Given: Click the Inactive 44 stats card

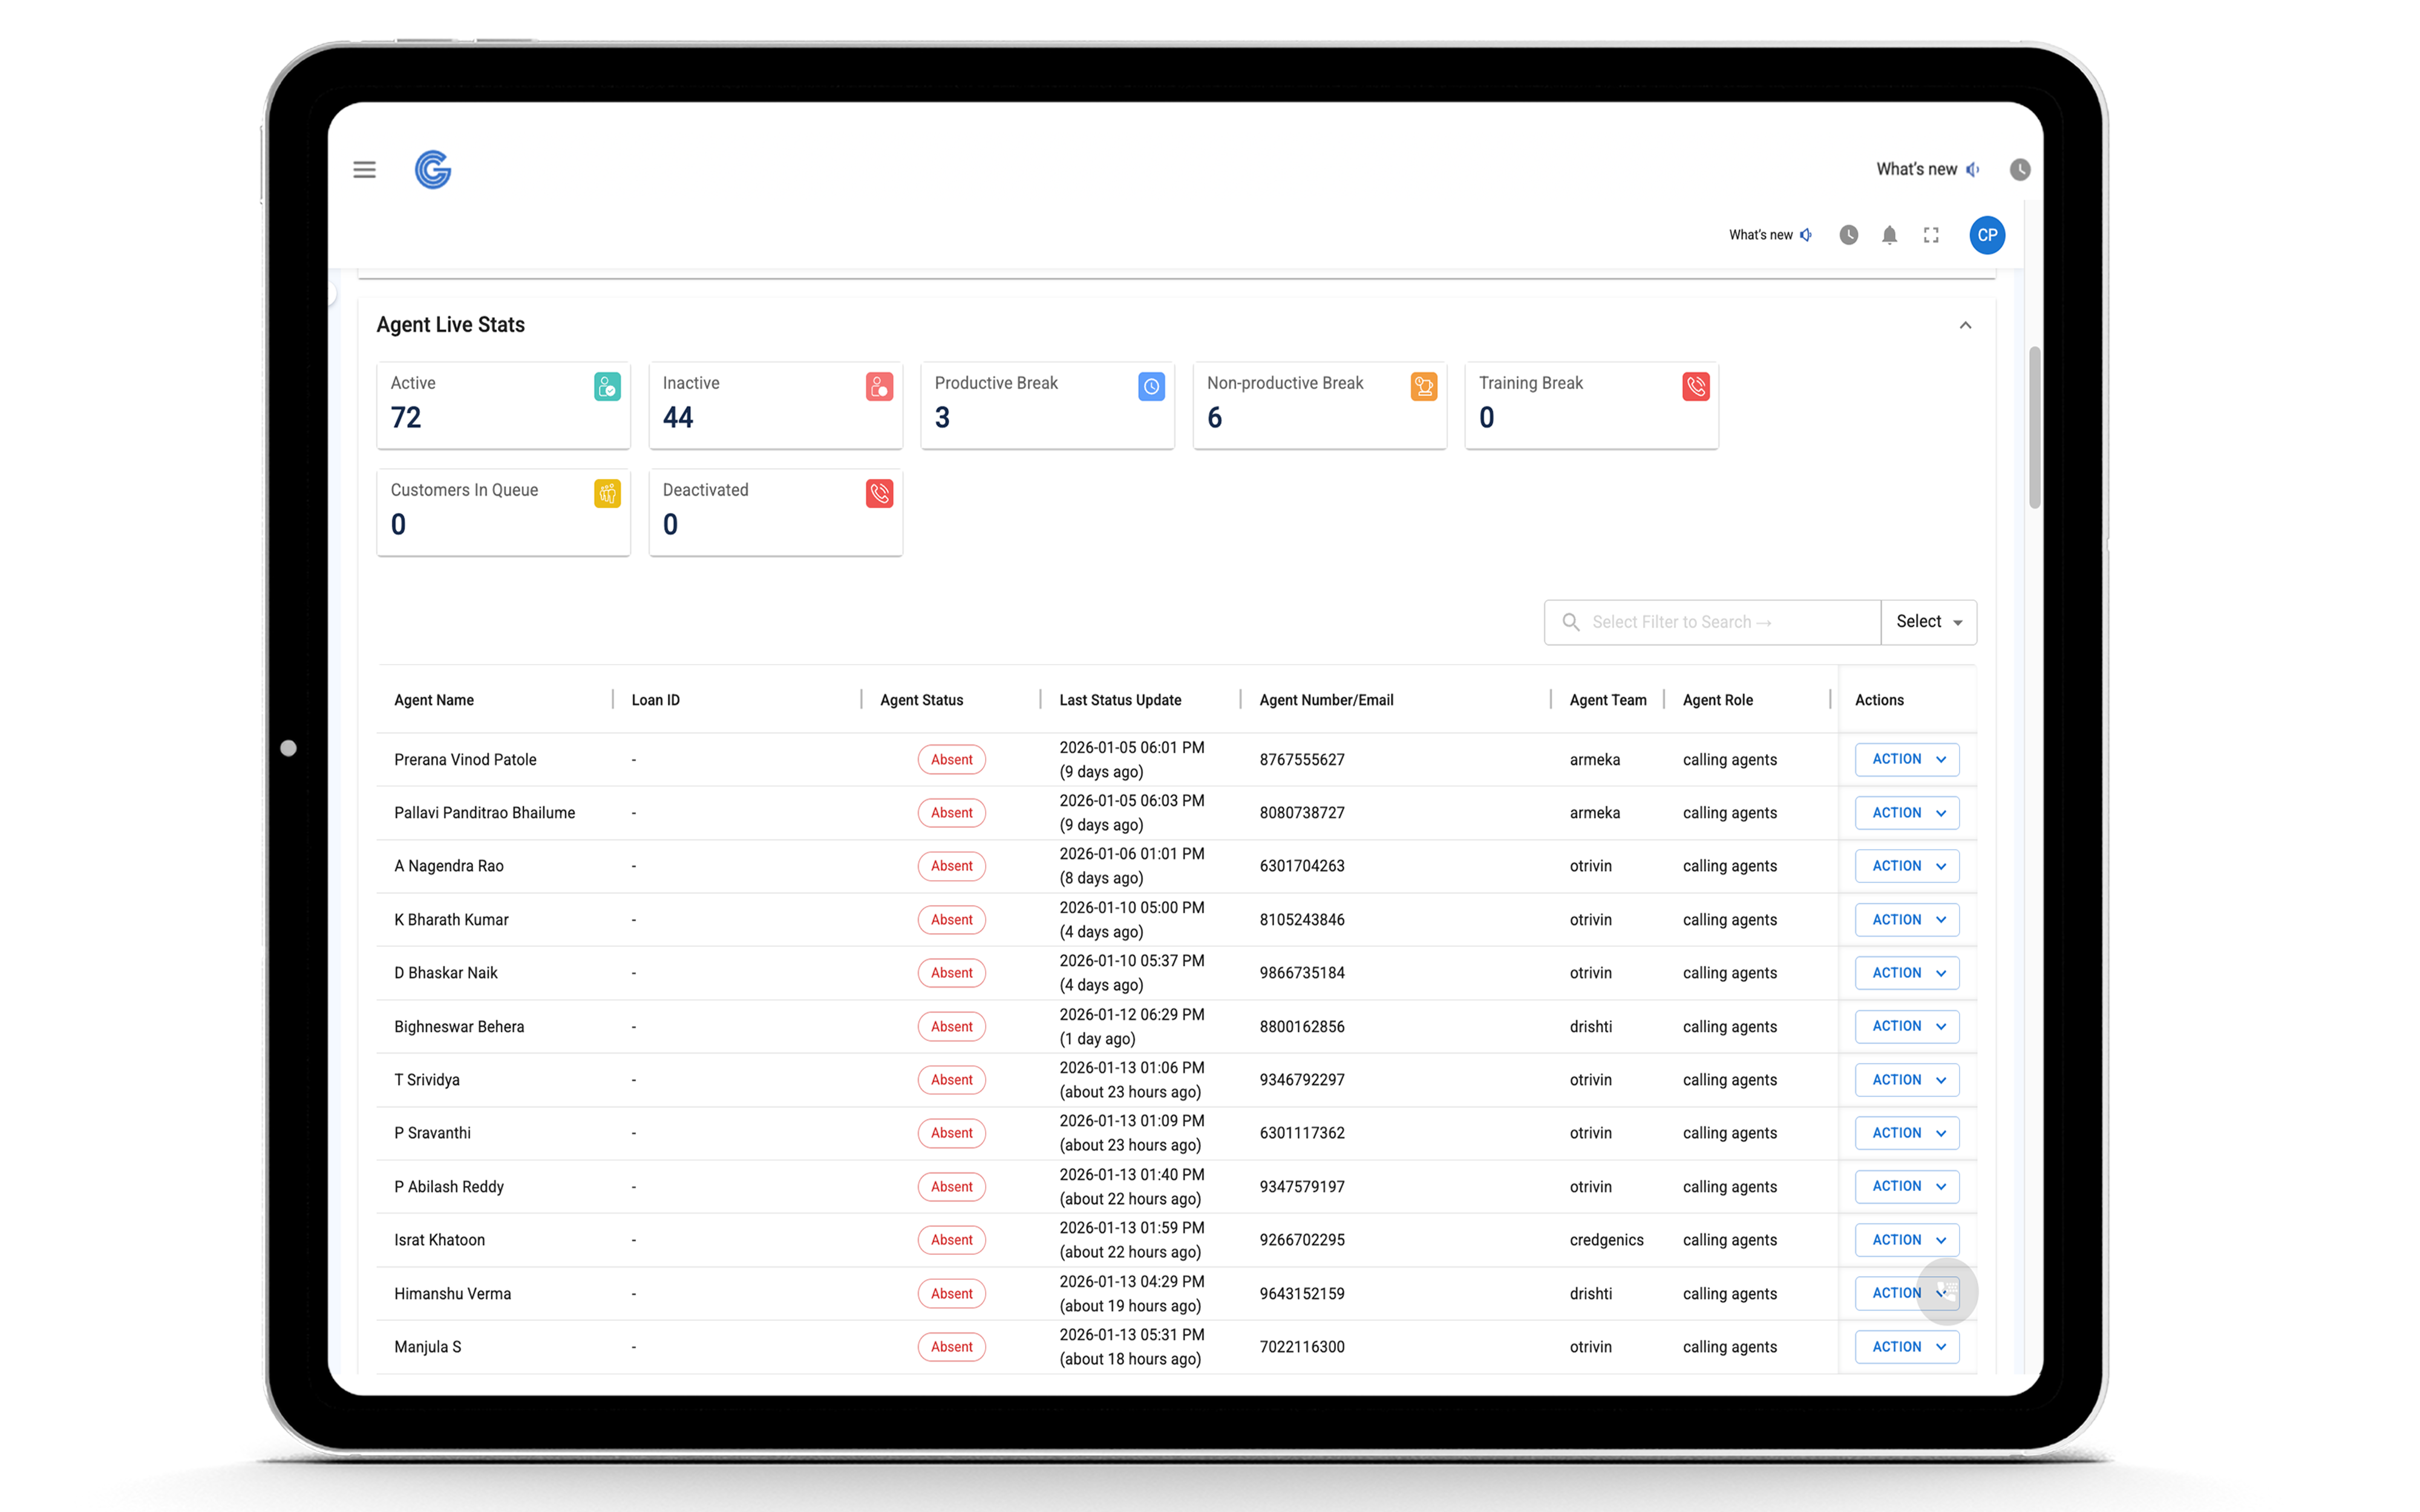Looking at the screenshot, I should coord(775,405).
